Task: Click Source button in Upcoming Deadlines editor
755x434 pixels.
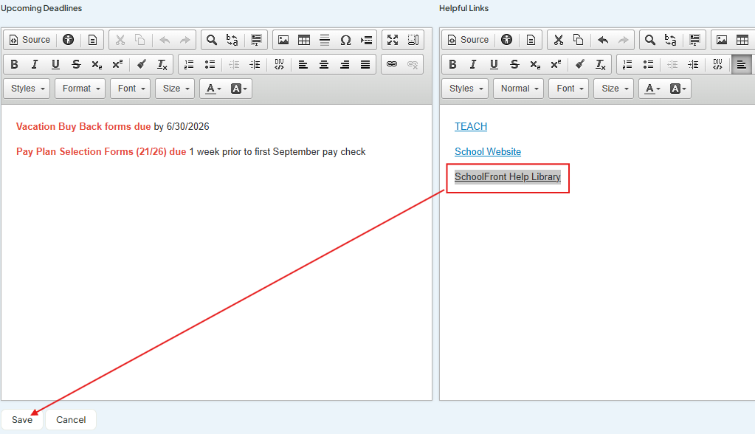Action: [x=30, y=40]
